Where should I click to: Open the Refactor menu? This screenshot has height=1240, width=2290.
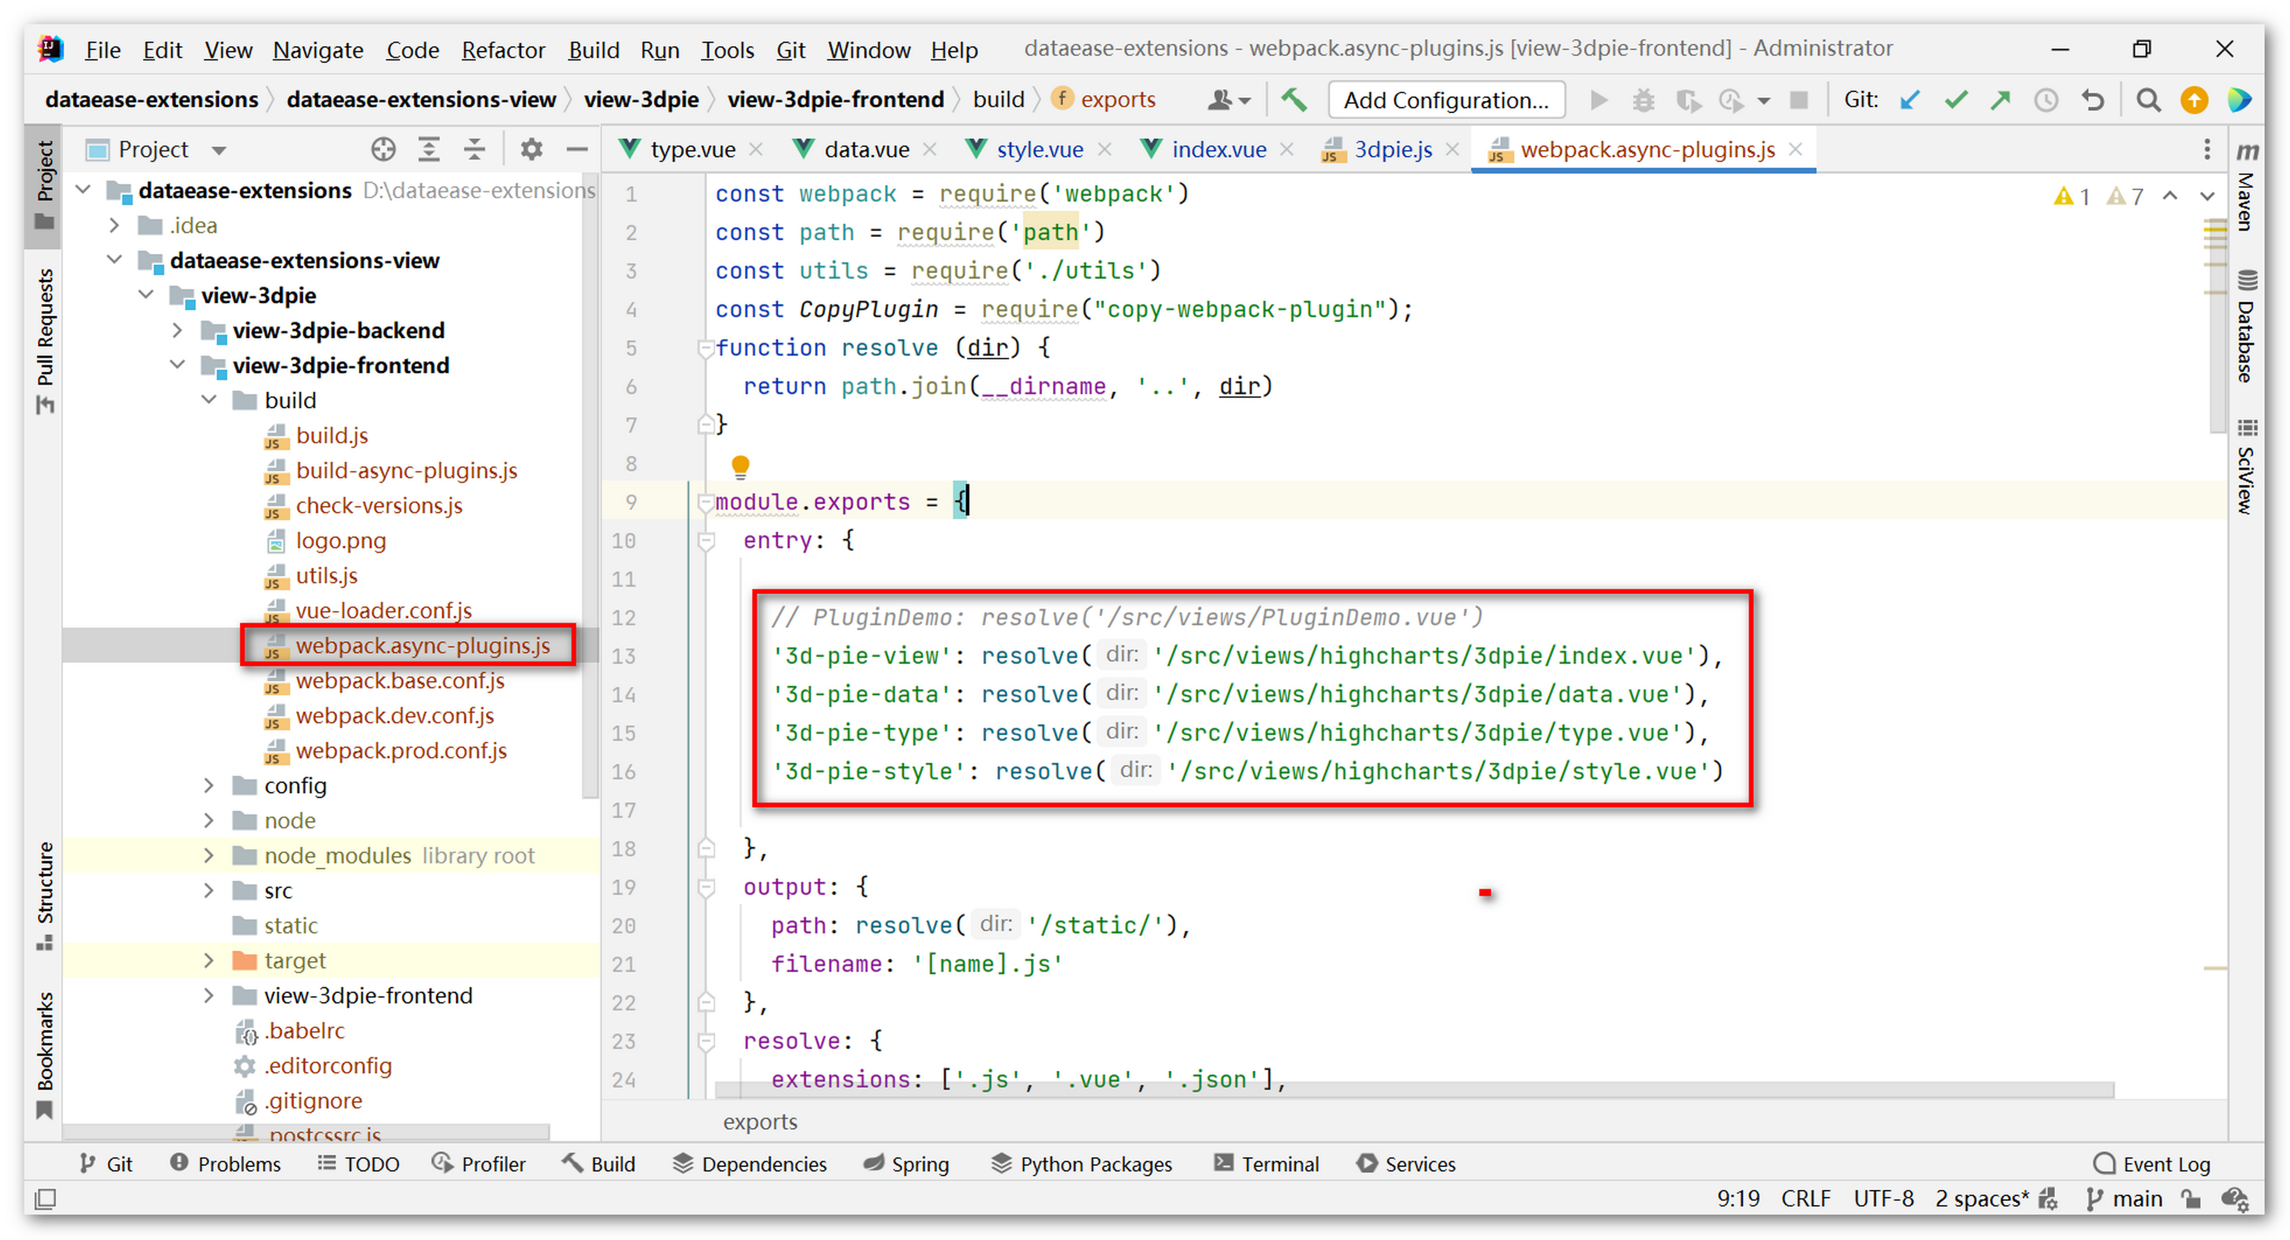tap(503, 50)
